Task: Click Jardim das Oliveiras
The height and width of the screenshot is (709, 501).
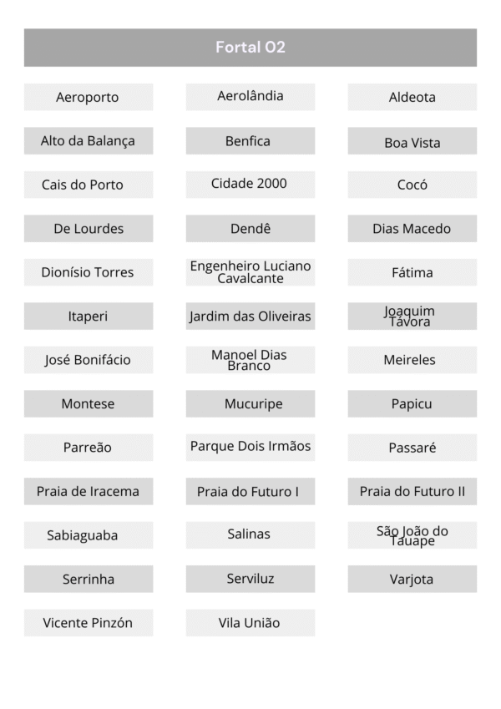Action: coord(250,317)
